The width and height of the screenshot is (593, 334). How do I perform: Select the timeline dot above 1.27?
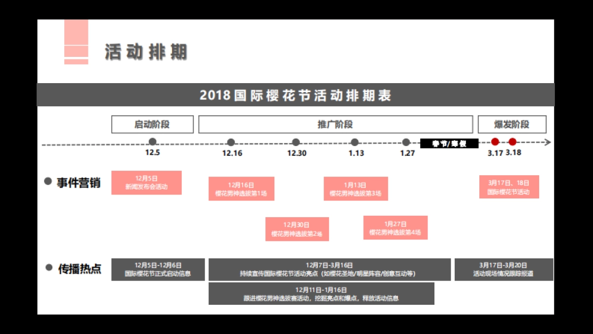click(x=406, y=142)
